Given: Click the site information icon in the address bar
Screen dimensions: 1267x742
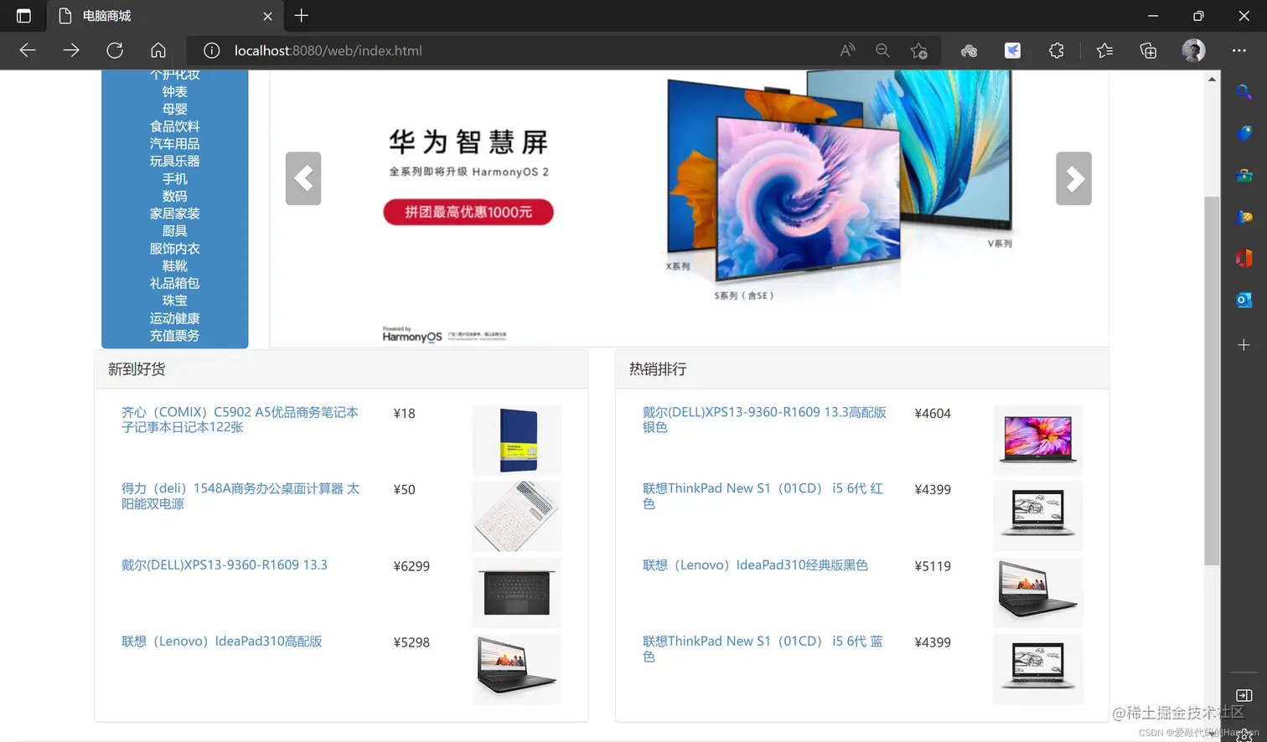Looking at the screenshot, I should [x=210, y=50].
